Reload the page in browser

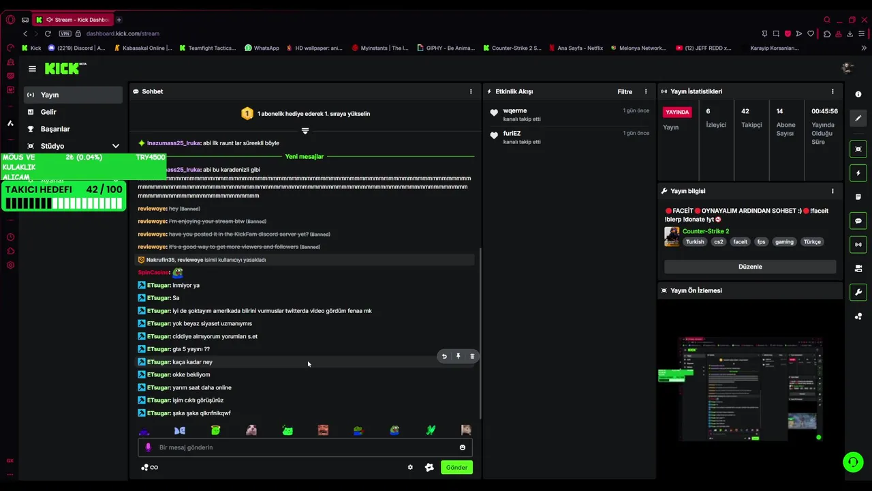pyautogui.click(x=48, y=33)
